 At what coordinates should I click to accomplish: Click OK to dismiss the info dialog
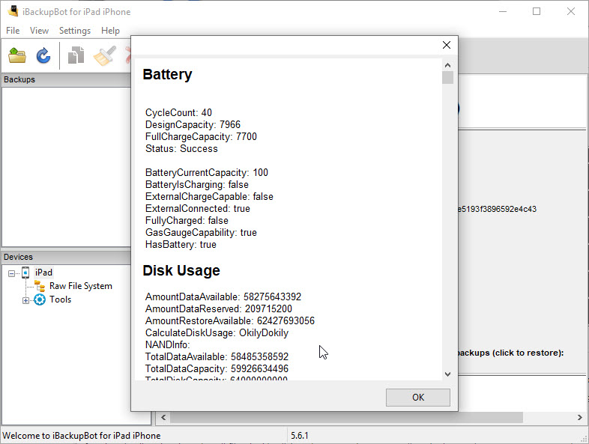tap(417, 397)
